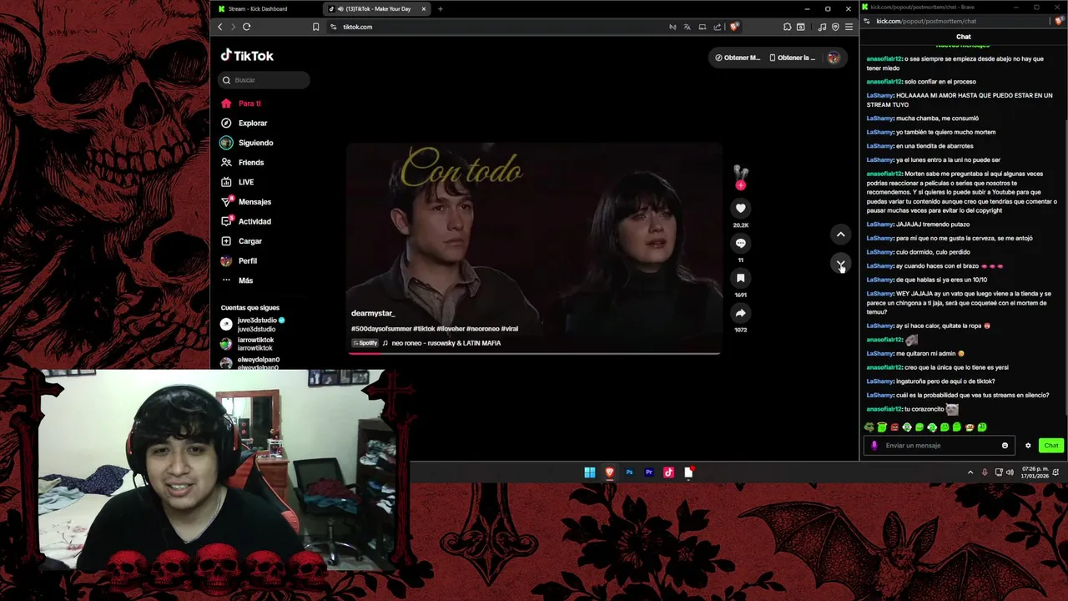The image size is (1068, 601).
Task: Reload the TikTok page
Action: coord(247,27)
